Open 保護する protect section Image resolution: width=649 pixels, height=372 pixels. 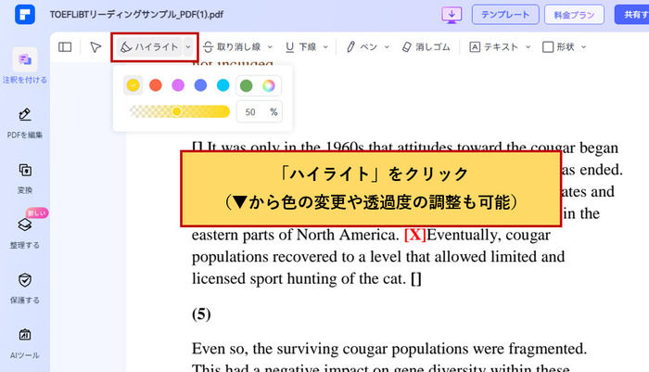point(26,286)
